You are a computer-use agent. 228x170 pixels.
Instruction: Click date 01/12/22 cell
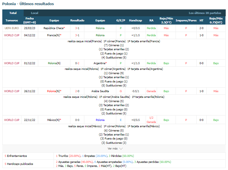click(30, 63)
